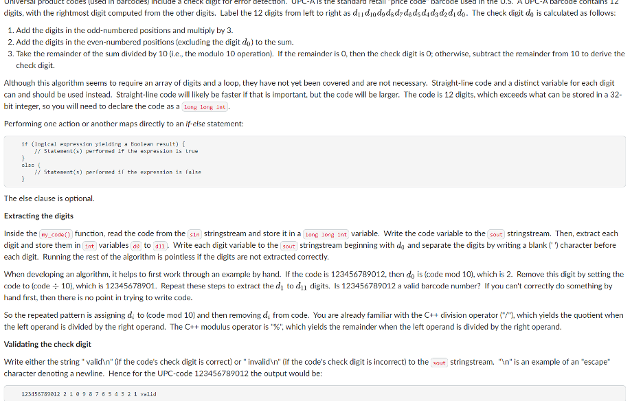Click inside the if-else example code block

pos(315,161)
